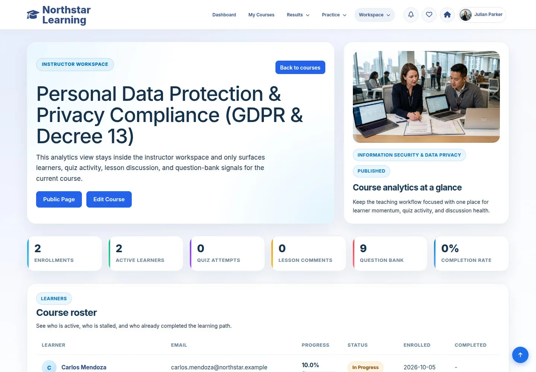
Task: Click the Learner column header
Action: coord(54,345)
